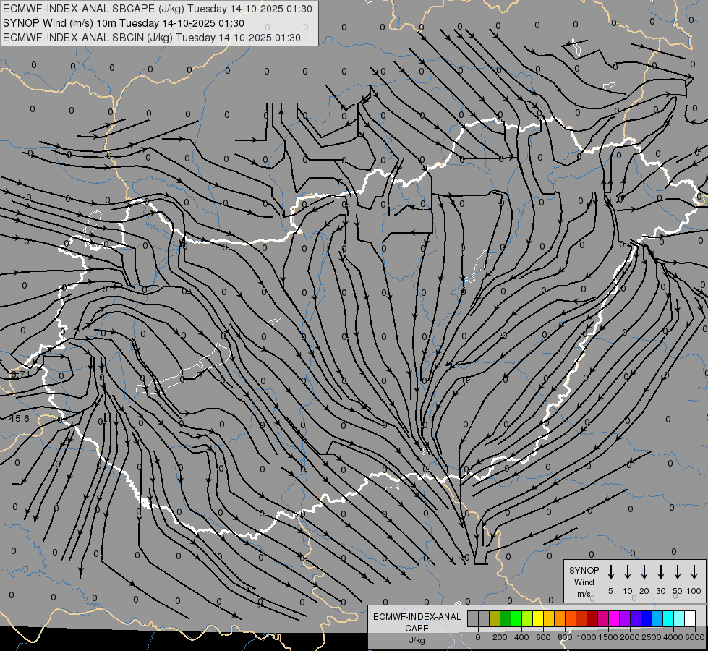Click the 600 tick label in CAPE legend
This screenshot has height=651, width=708.
point(543,637)
